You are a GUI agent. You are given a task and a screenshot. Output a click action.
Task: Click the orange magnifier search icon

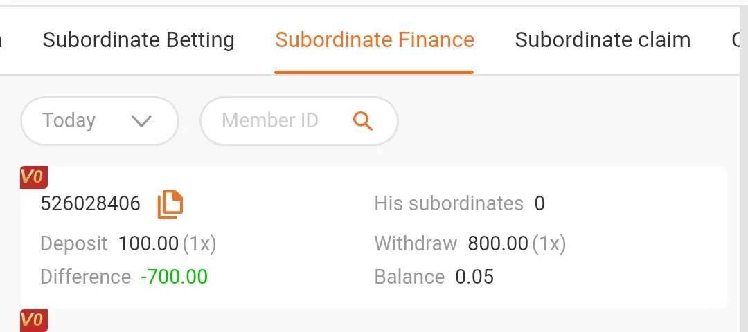point(362,121)
